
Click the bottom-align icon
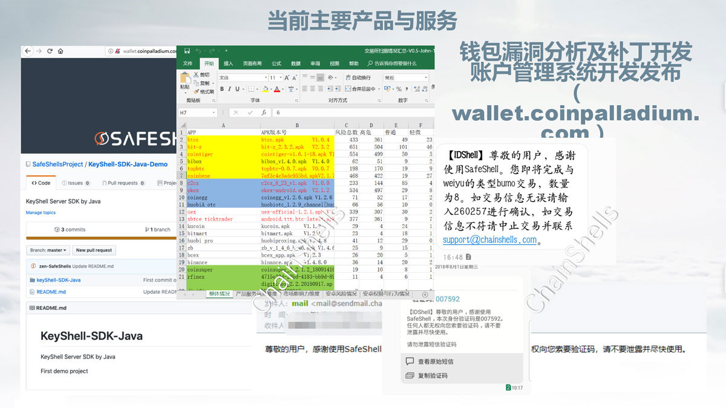coord(320,77)
